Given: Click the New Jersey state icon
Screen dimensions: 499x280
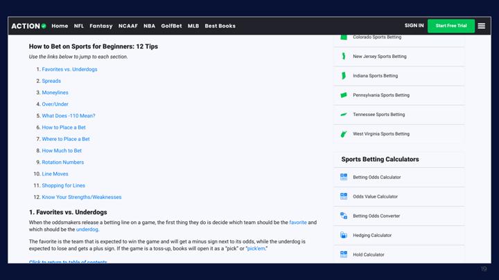Looking at the screenshot, I should pyautogui.click(x=344, y=56).
